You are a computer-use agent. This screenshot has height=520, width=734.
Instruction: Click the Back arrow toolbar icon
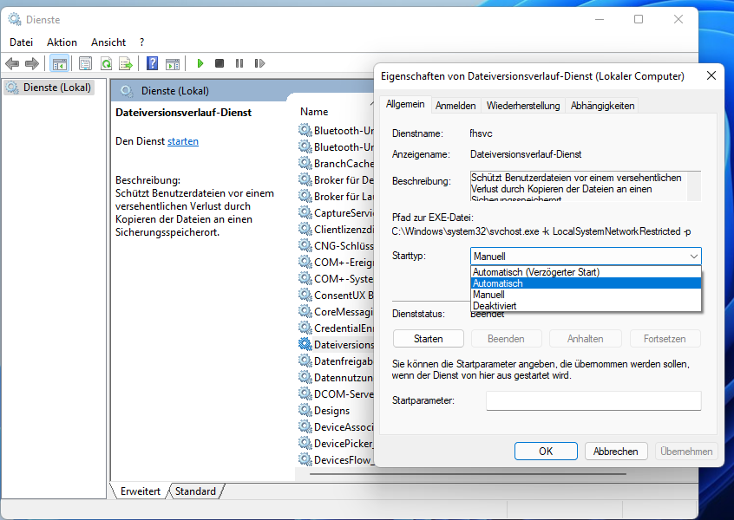(x=12, y=63)
